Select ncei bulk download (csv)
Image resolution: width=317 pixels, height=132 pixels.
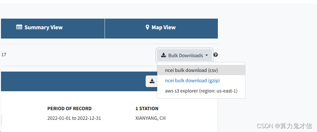pos(201,70)
